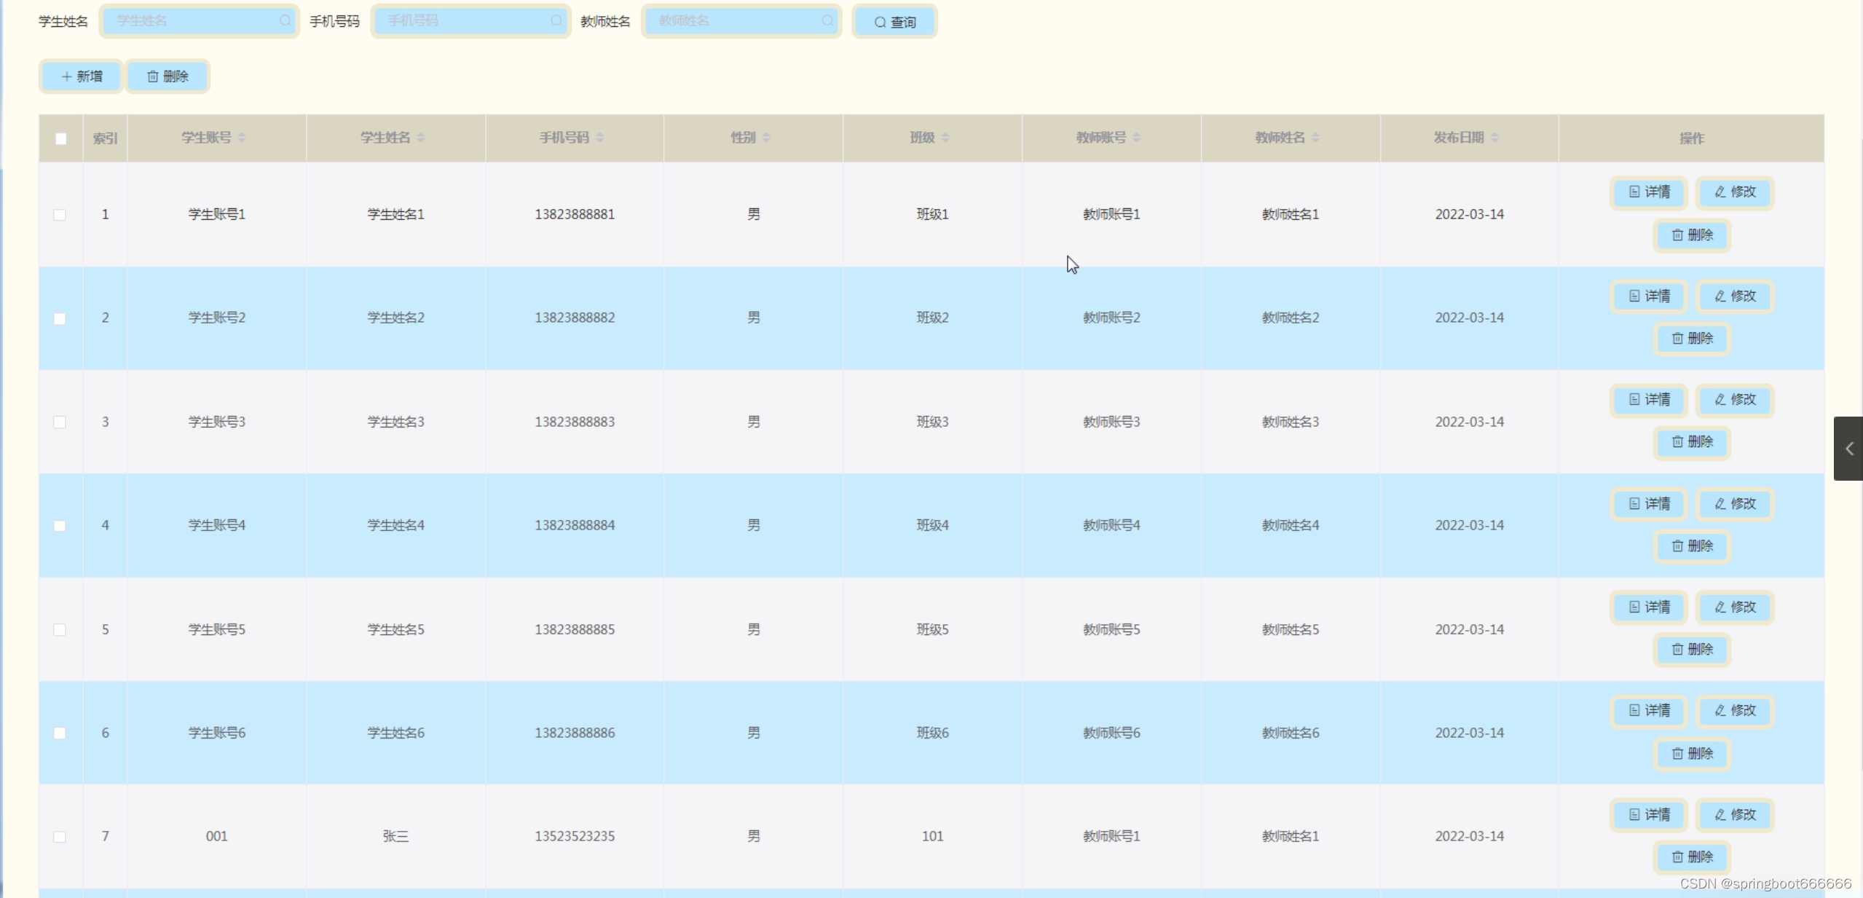Expand the right-side collapsed panel arrow
The image size is (1863, 898).
[1848, 449]
